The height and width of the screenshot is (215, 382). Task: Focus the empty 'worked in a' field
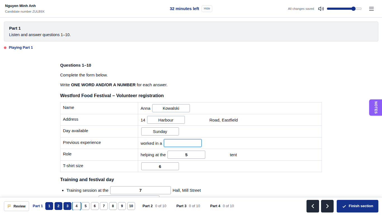point(183,143)
